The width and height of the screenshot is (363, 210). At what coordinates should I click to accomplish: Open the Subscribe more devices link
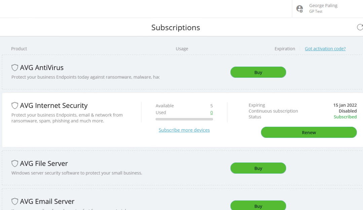coord(184,130)
